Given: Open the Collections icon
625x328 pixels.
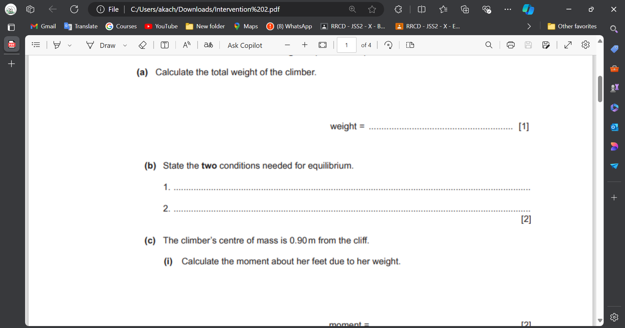Looking at the screenshot, I should pyautogui.click(x=465, y=9).
